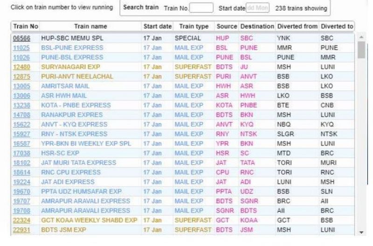Sort by Train type column header
This screenshot has height=246, width=373.
[x=193, y=27]
